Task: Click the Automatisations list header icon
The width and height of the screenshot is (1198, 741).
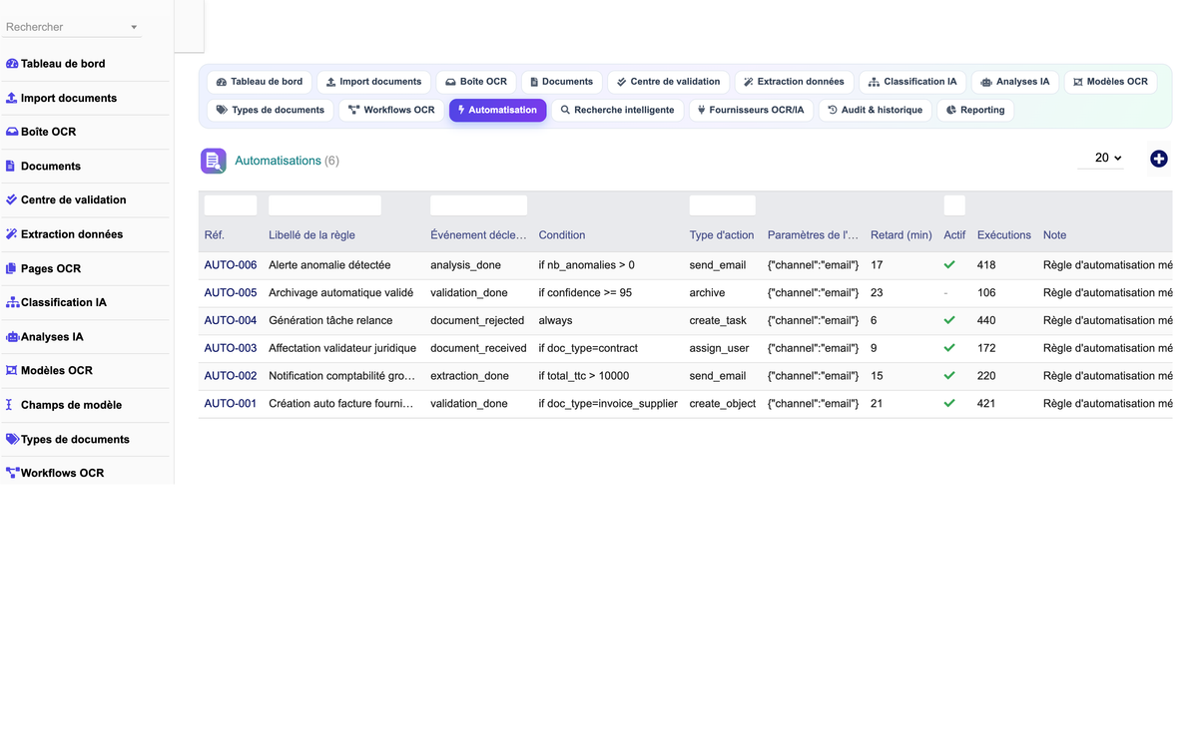Action: (214, 161)
